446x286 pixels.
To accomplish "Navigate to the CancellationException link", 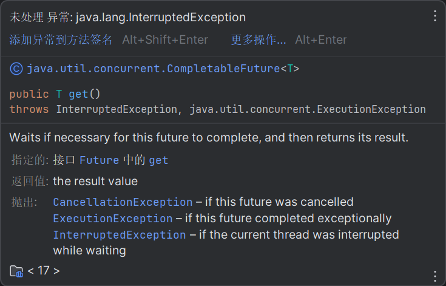I will [x=123, y=202].
